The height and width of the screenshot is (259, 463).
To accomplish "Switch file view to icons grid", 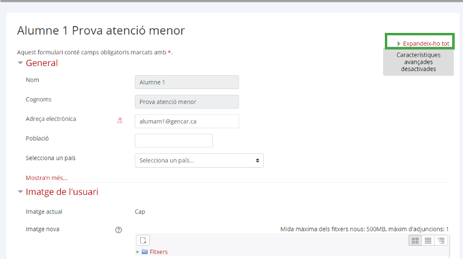I will (x=415, y=240).
